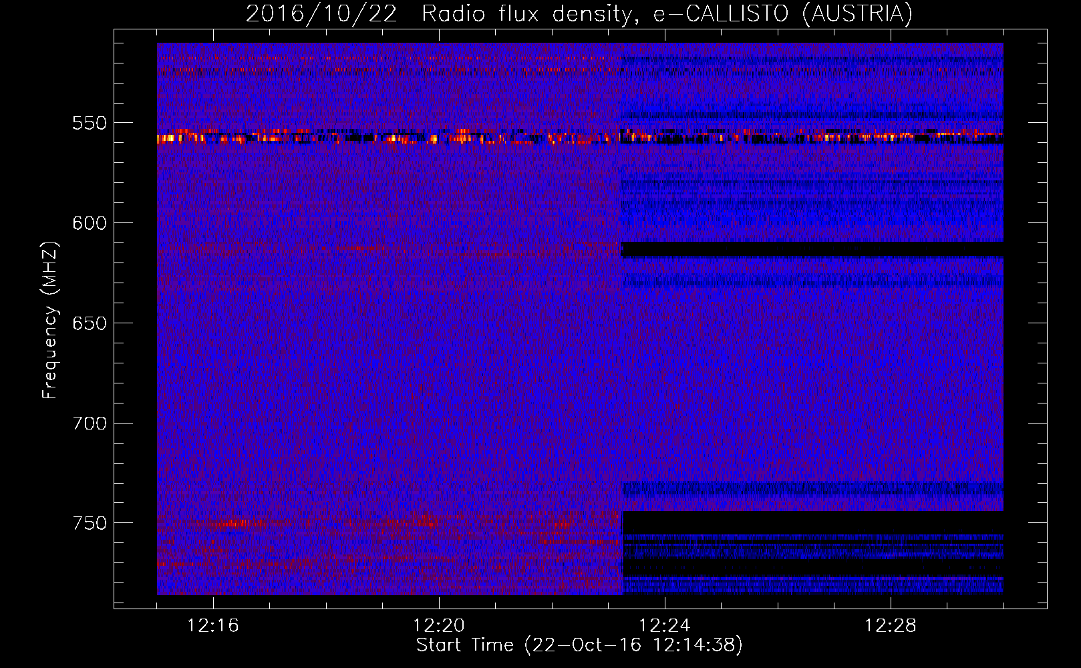
Task: Click the 600 frequency tick label
Action: pyautogui.click(x=90, y=223)
